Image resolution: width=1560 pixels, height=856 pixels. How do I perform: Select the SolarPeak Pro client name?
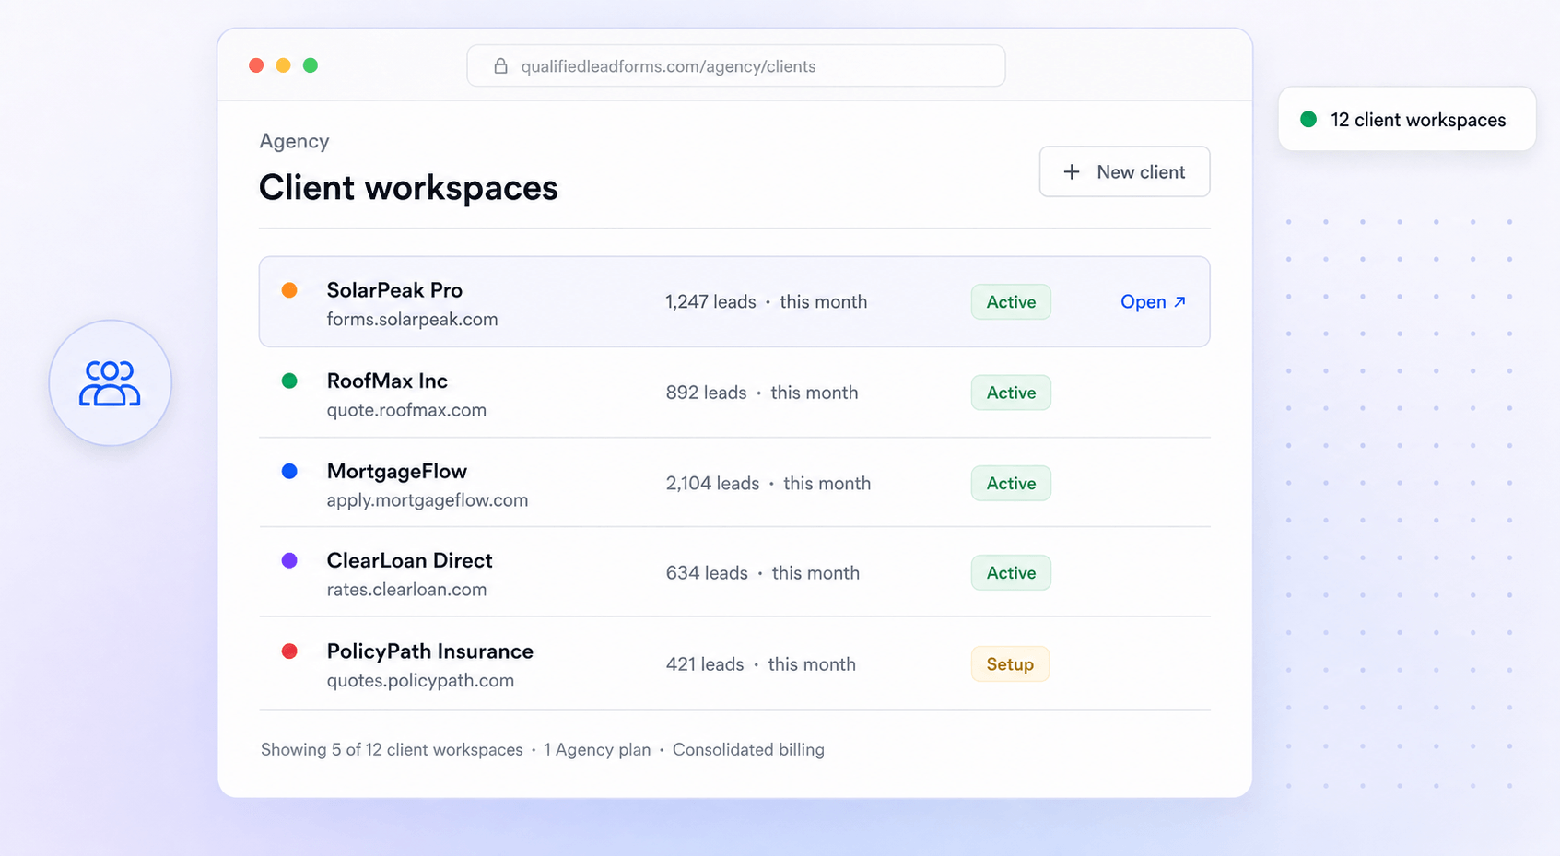(x=394, y=290)
